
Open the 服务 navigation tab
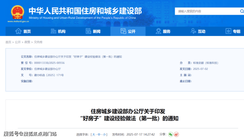(x=163, y=31)
